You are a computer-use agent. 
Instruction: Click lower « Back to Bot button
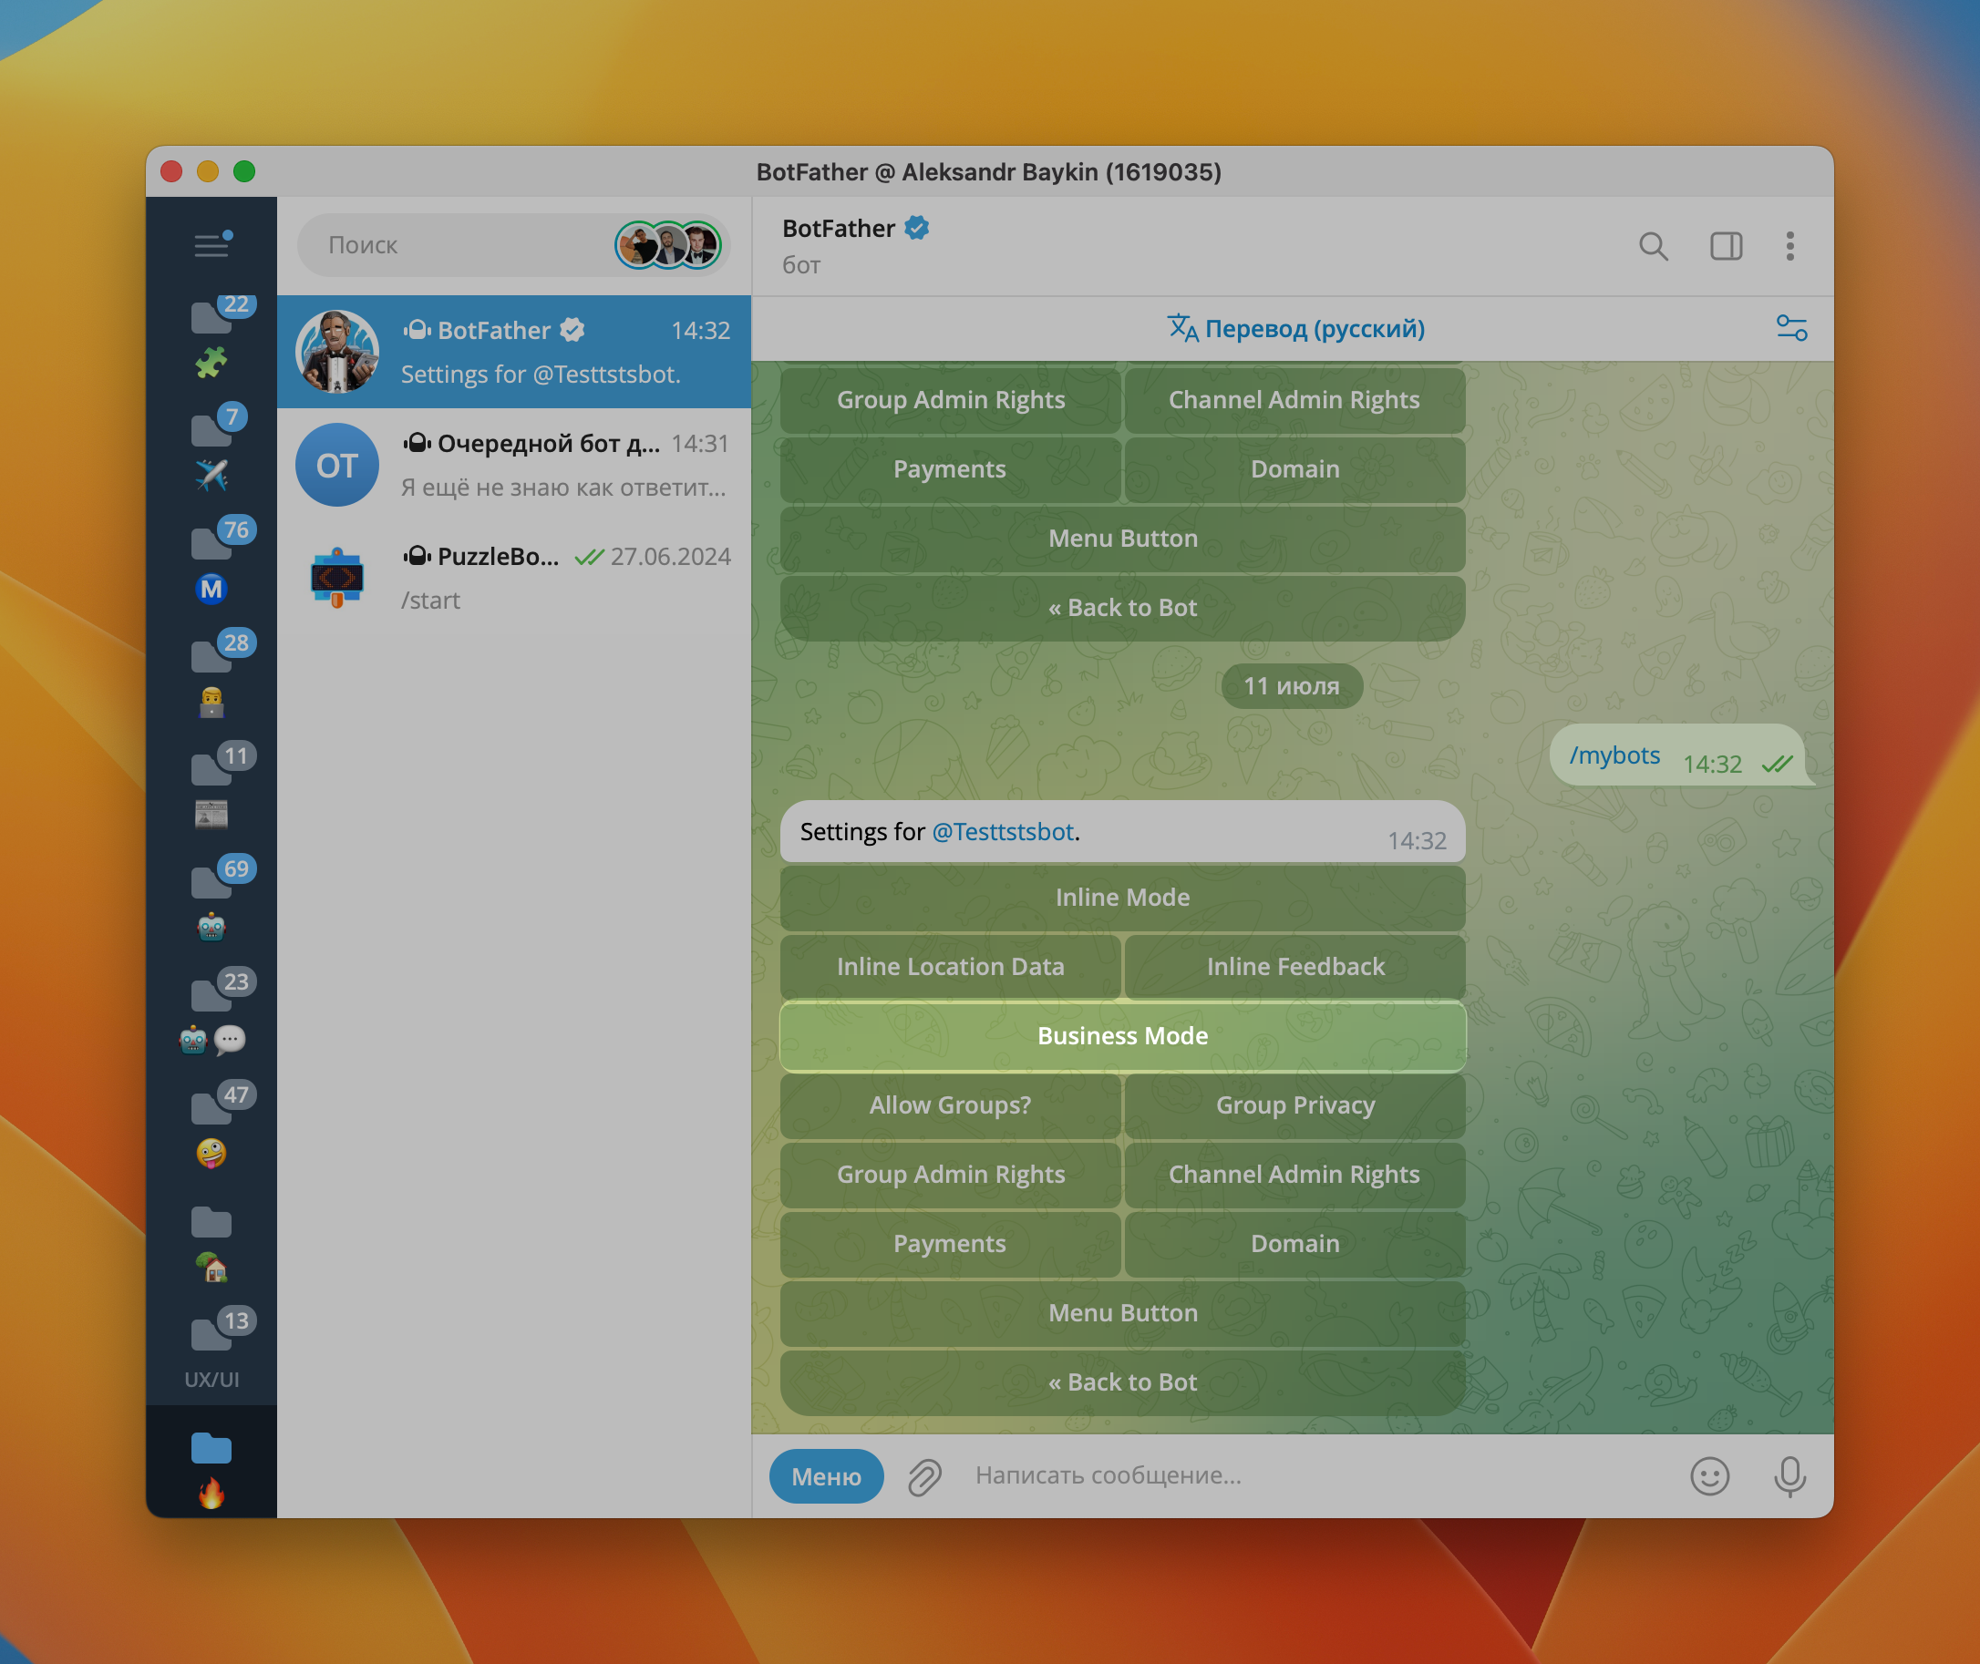(x=1123, y=1383)
